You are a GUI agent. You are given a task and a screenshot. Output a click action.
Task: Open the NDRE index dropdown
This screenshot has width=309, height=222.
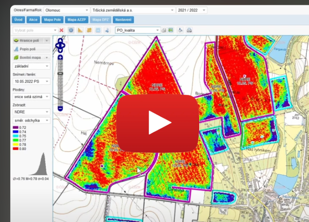pyautogui.click(x=32, y=112)
